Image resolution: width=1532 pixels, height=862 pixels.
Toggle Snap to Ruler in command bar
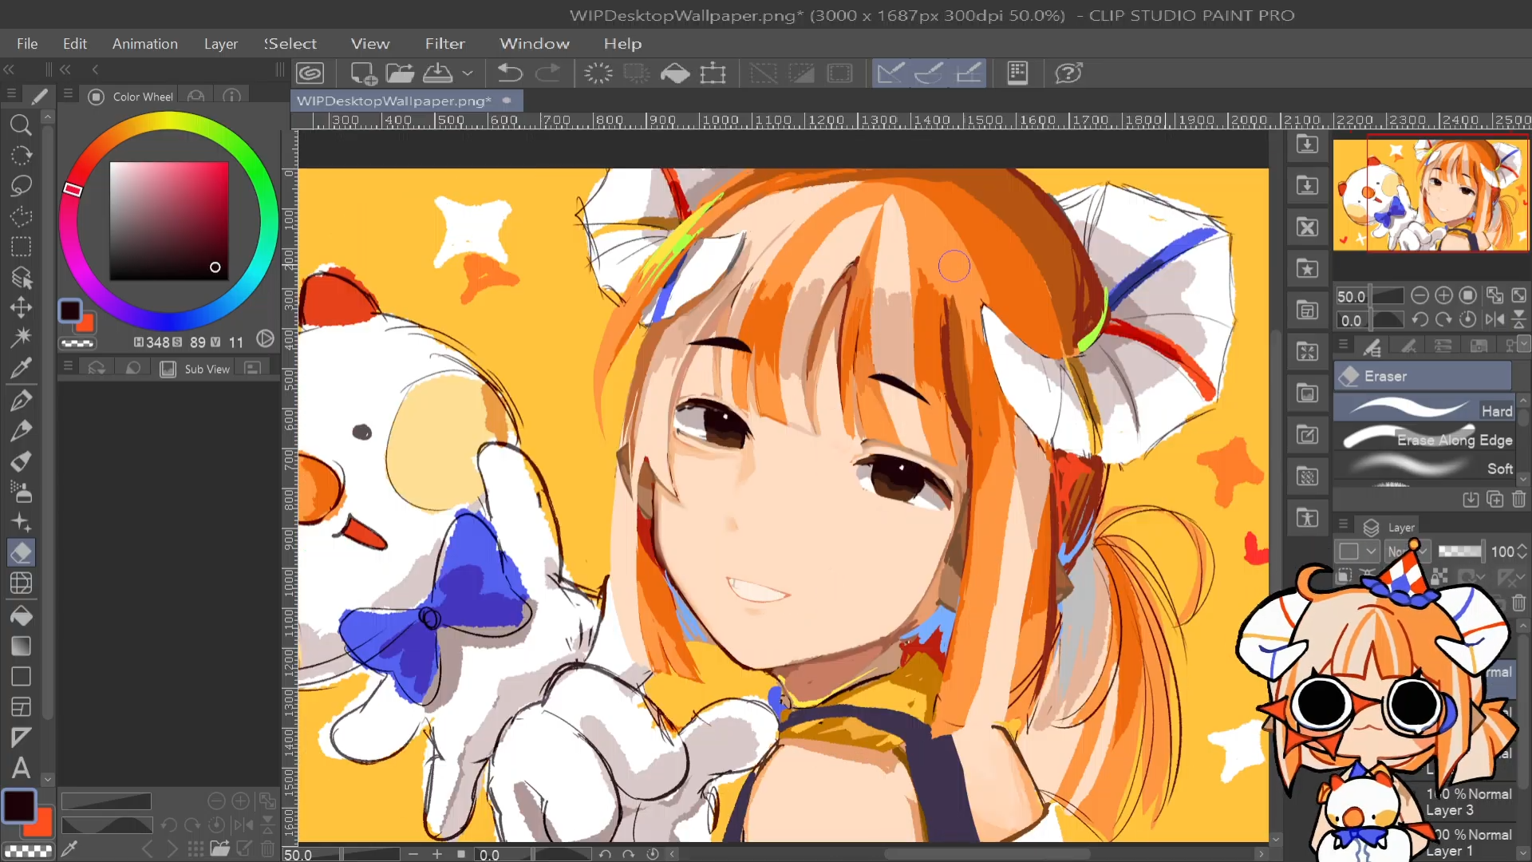click(890, 73)
